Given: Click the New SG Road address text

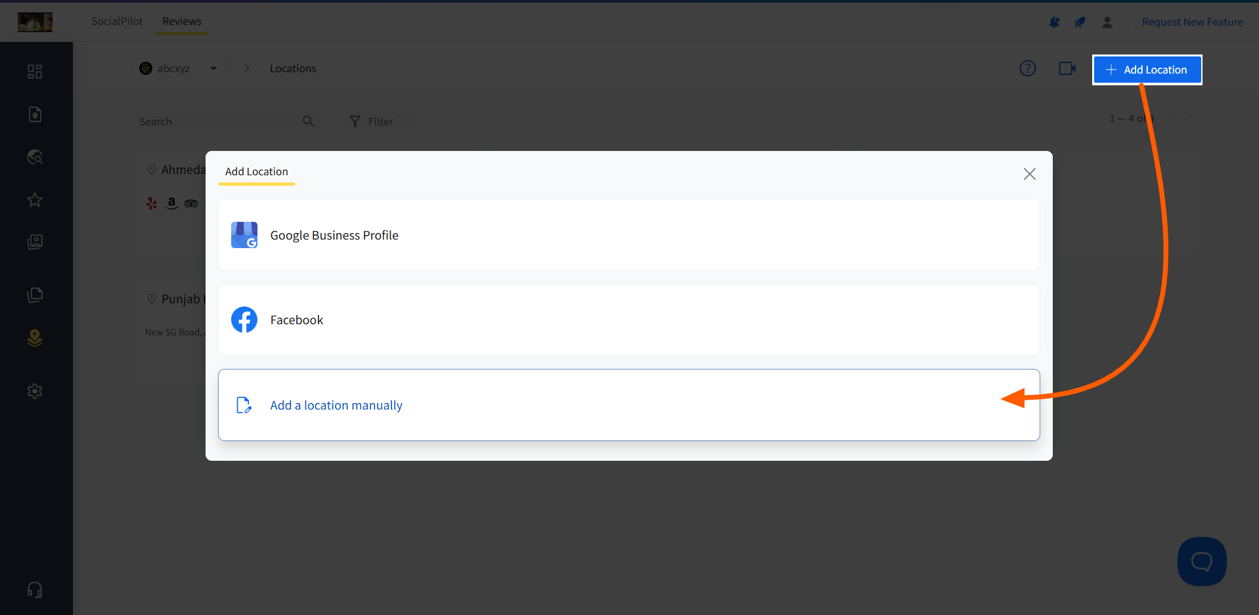Looking at the screenshot, I should [x=174, y=332].
